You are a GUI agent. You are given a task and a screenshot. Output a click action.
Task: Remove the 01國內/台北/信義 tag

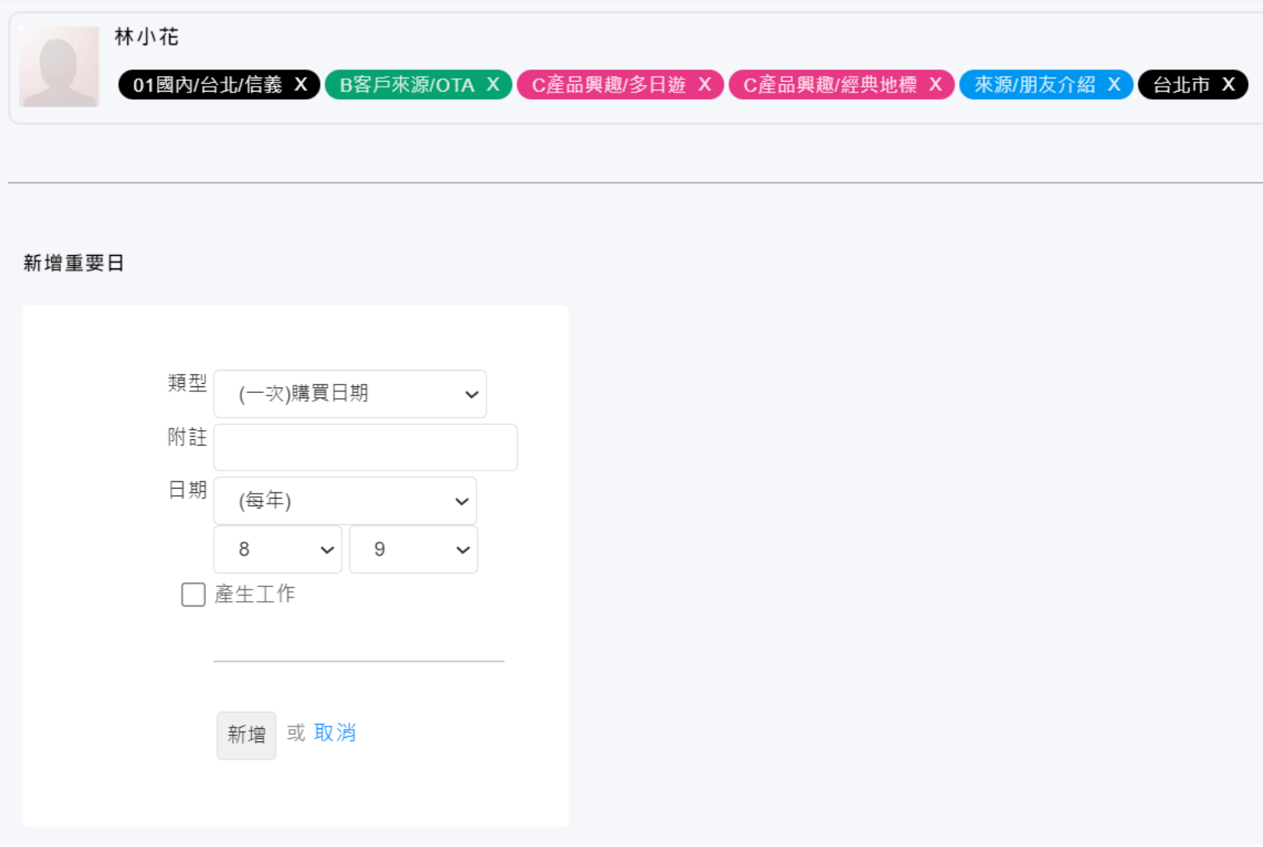301,85
